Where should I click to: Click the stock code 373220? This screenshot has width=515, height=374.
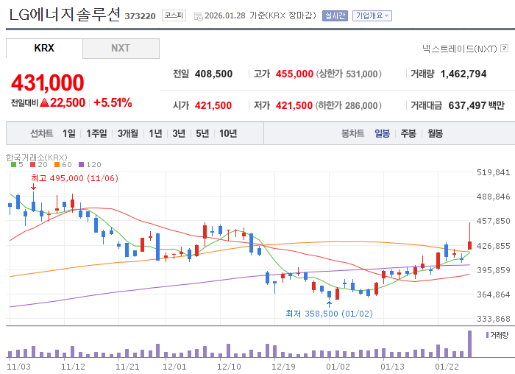click(140, 16)
